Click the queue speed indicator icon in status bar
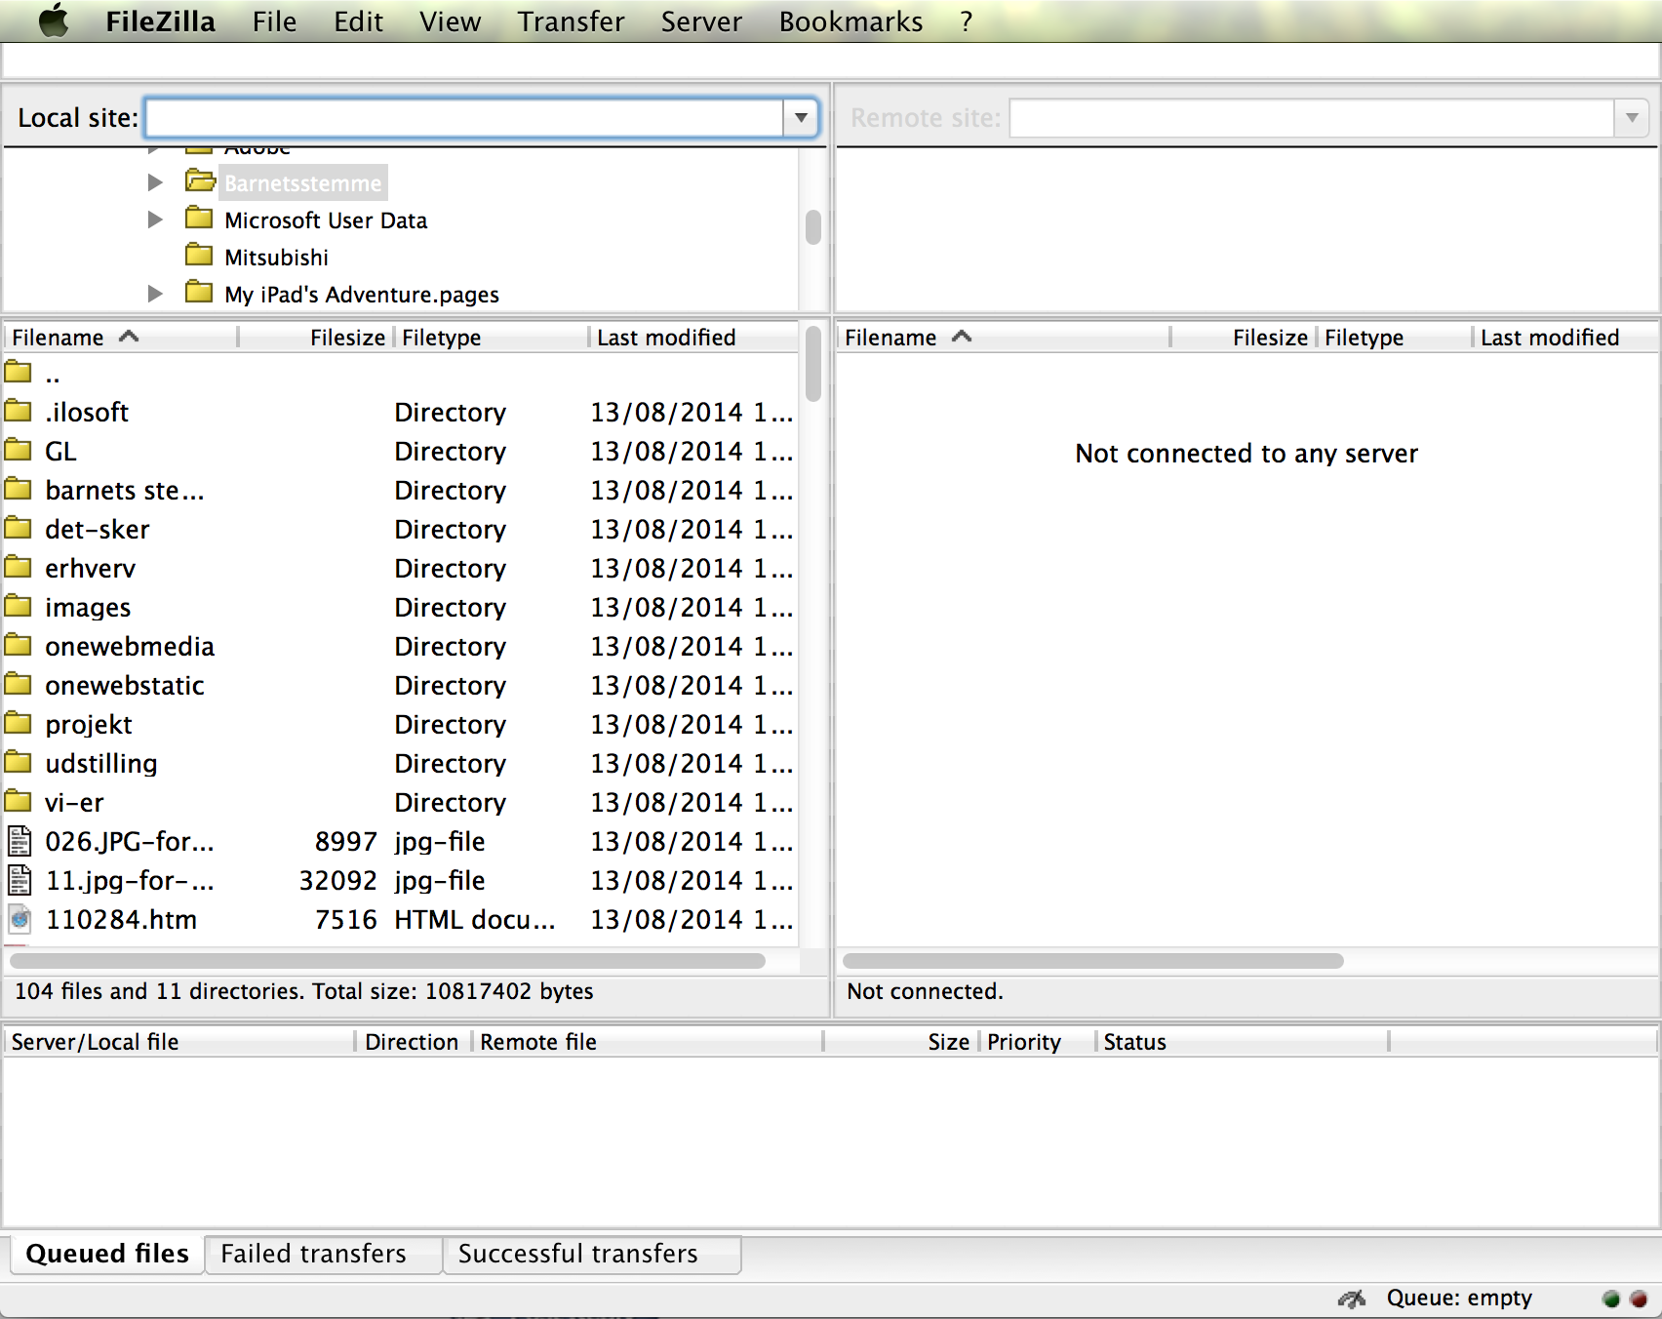The image size is (1662, 1319). point(1352,1299)
